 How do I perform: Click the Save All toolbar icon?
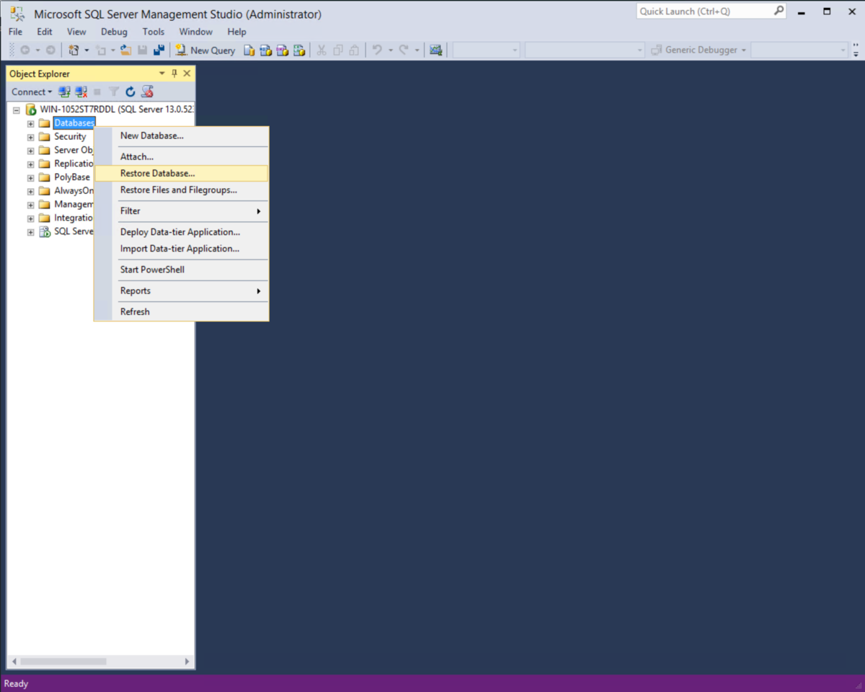(x=159, y=50)
